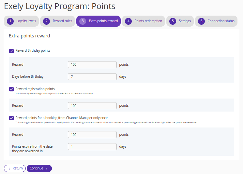Click the step 4 number circle icon
The height and width of the screenshot is (174, 243).
click(x=129, y=21)
